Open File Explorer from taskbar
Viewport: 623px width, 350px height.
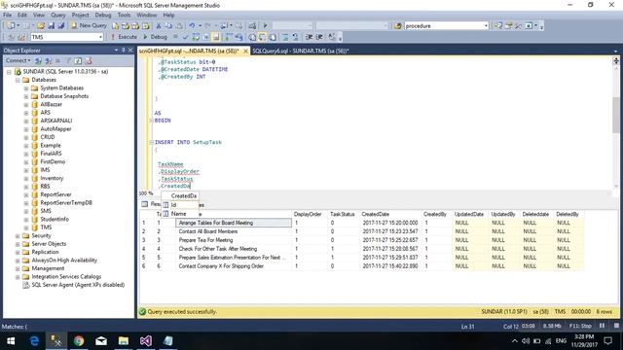tap(124, 341)
